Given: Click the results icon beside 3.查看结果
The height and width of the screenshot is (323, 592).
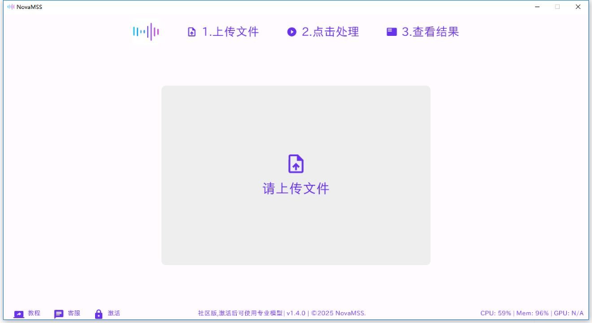Looking at the screenshot, I should 392,32.
